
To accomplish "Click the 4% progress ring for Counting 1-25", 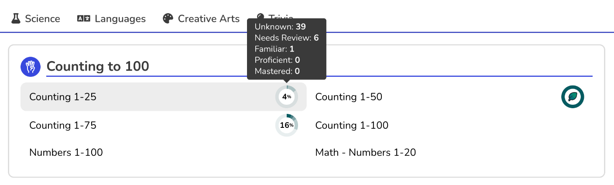I will point(286,97).
